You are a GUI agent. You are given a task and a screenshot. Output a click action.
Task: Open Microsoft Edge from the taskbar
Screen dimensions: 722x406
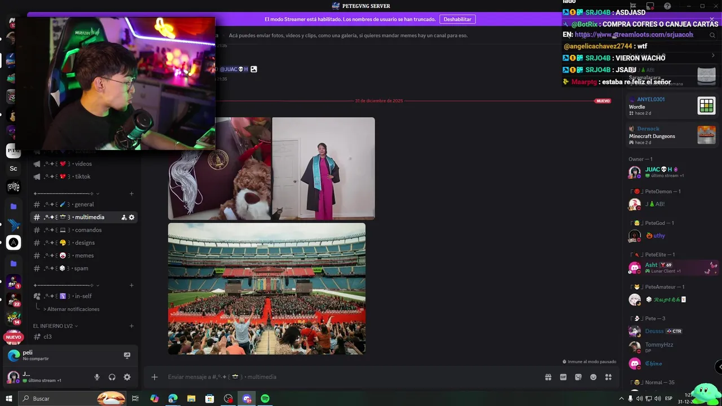[173, 399]
